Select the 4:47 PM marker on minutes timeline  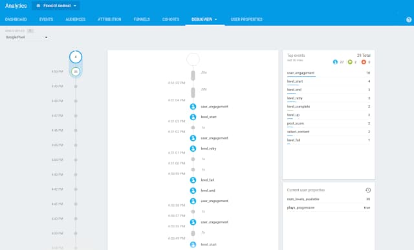click(76, 116)
